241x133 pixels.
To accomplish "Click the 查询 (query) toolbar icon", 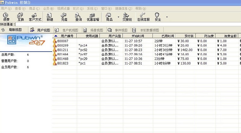I will [79, 16].
